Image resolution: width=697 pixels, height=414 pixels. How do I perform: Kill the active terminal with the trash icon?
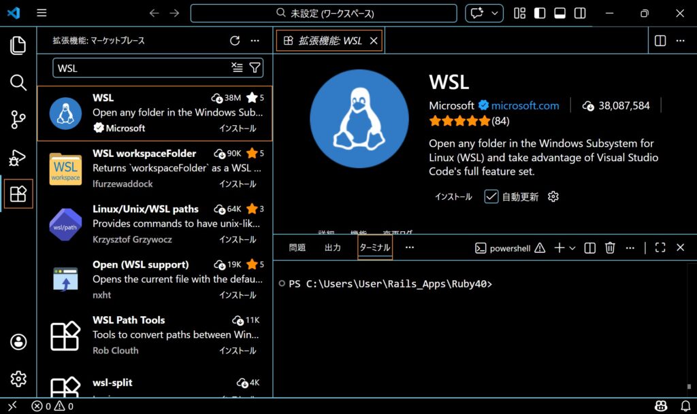click(x=609, y=247)
